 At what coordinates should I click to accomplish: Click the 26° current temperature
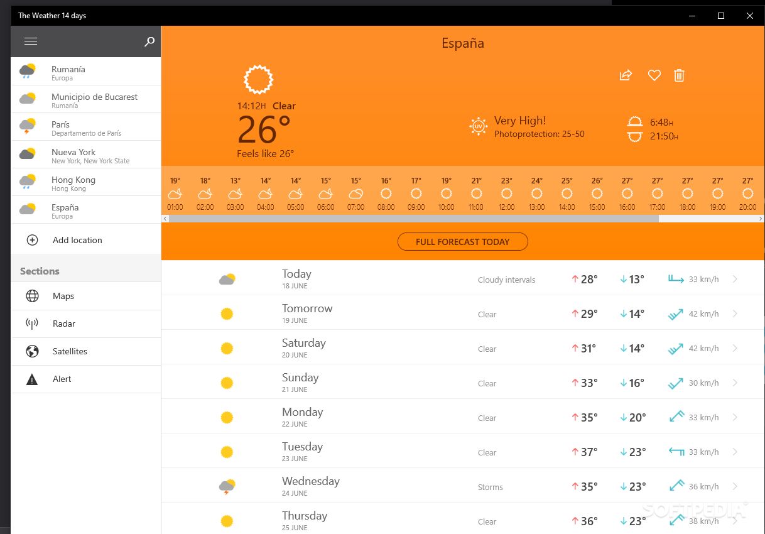click(x=264, y=130)
